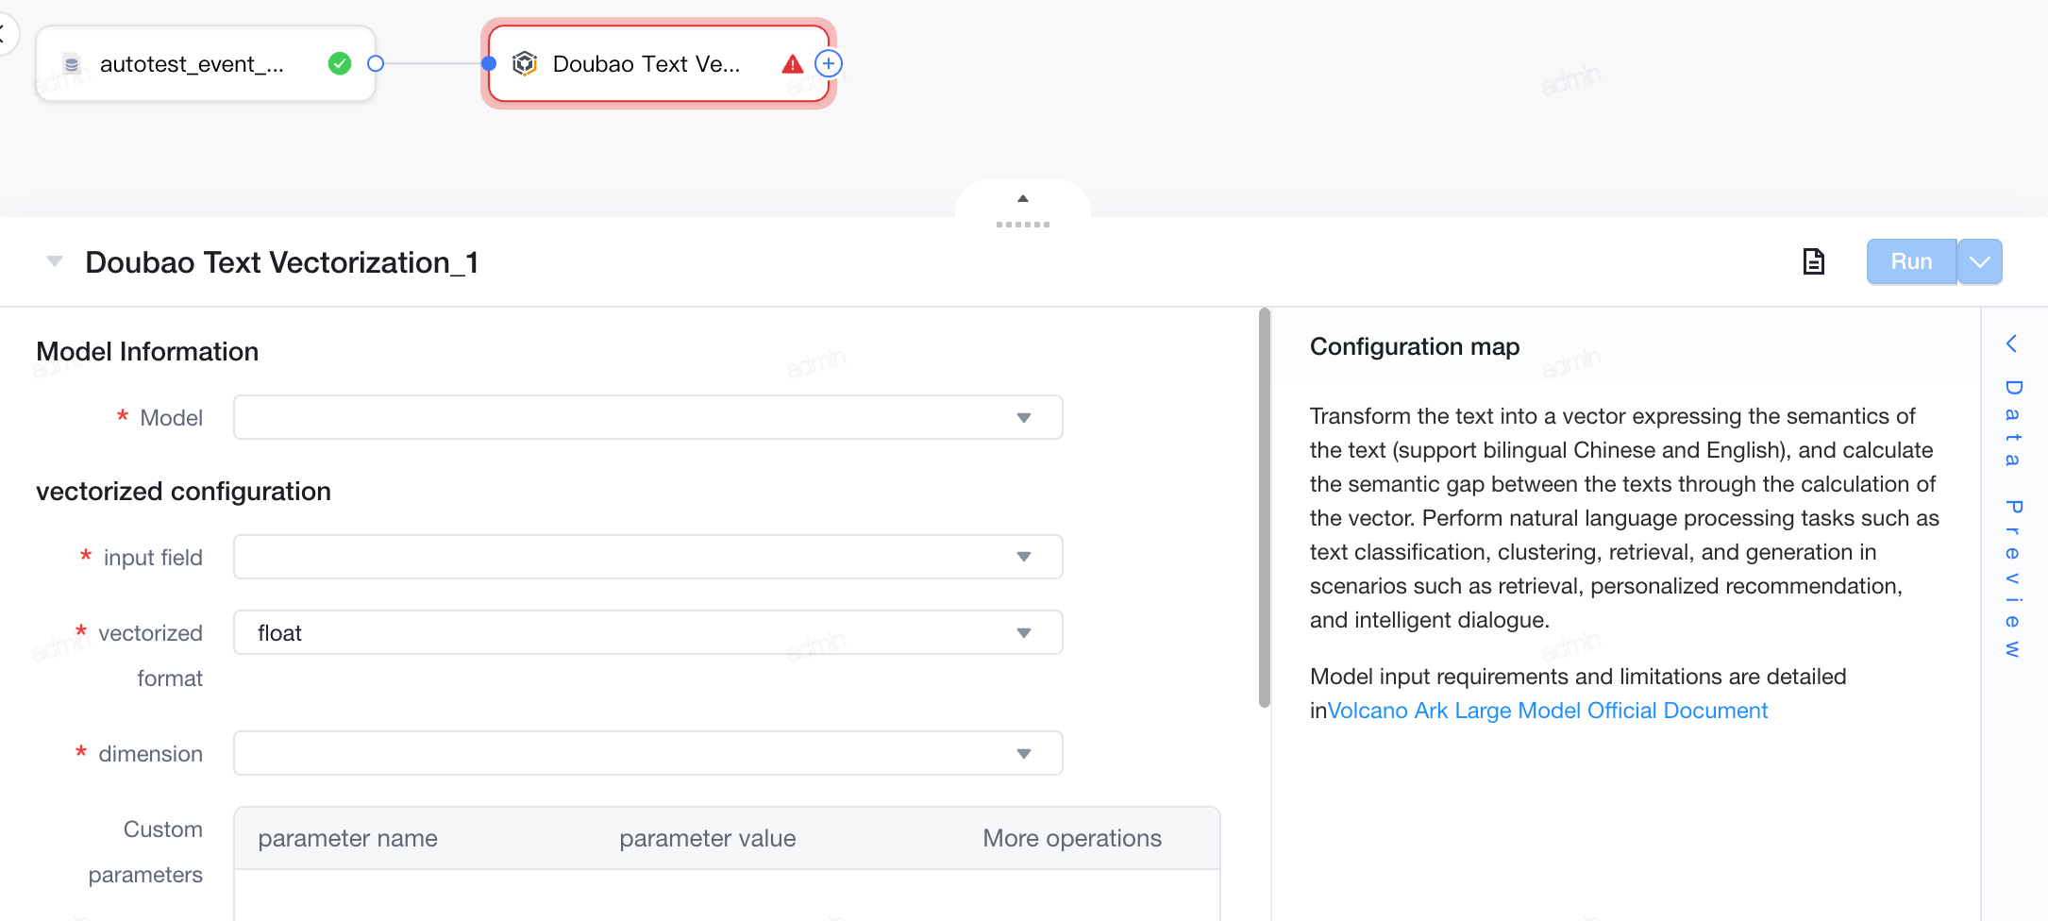Open the dimension dropdown
2048x921 pixels.
[647, 753]
